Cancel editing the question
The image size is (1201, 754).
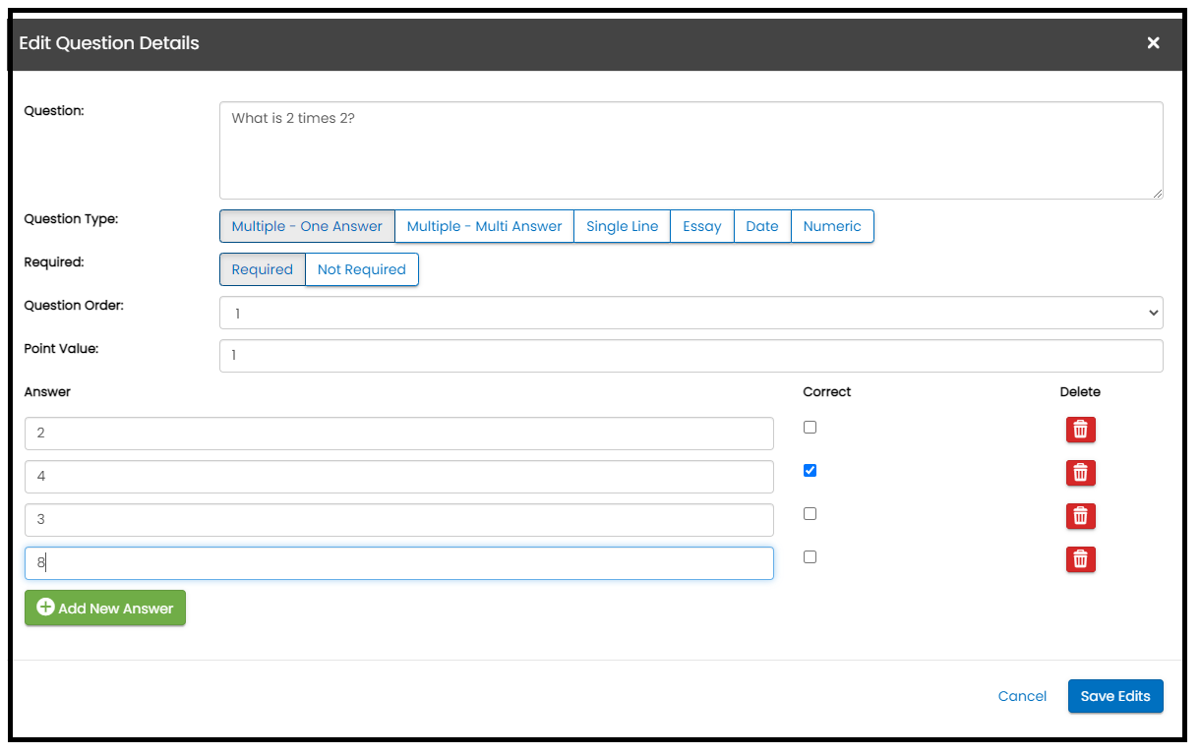point(1022,696)
